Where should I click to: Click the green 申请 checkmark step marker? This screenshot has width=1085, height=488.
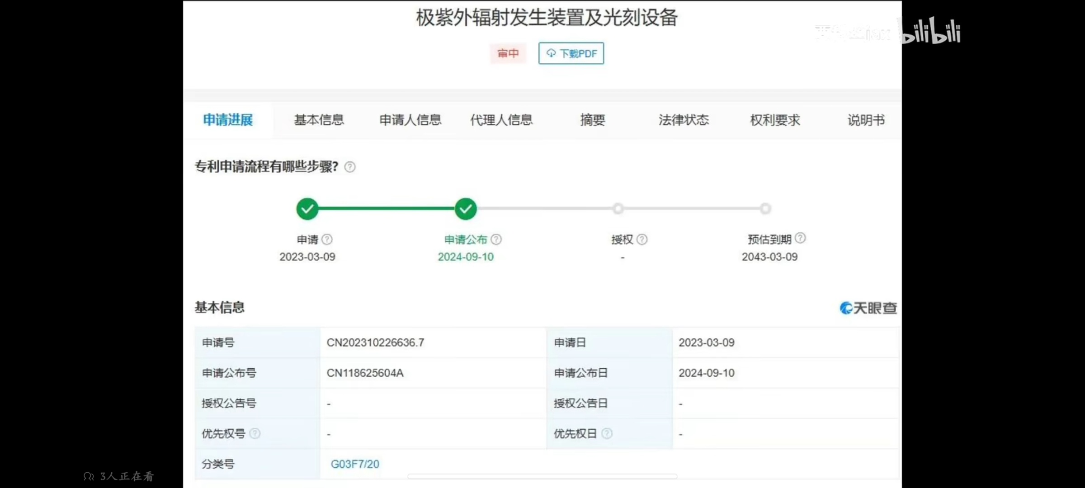pyautogui.click(x=307, y=209)
